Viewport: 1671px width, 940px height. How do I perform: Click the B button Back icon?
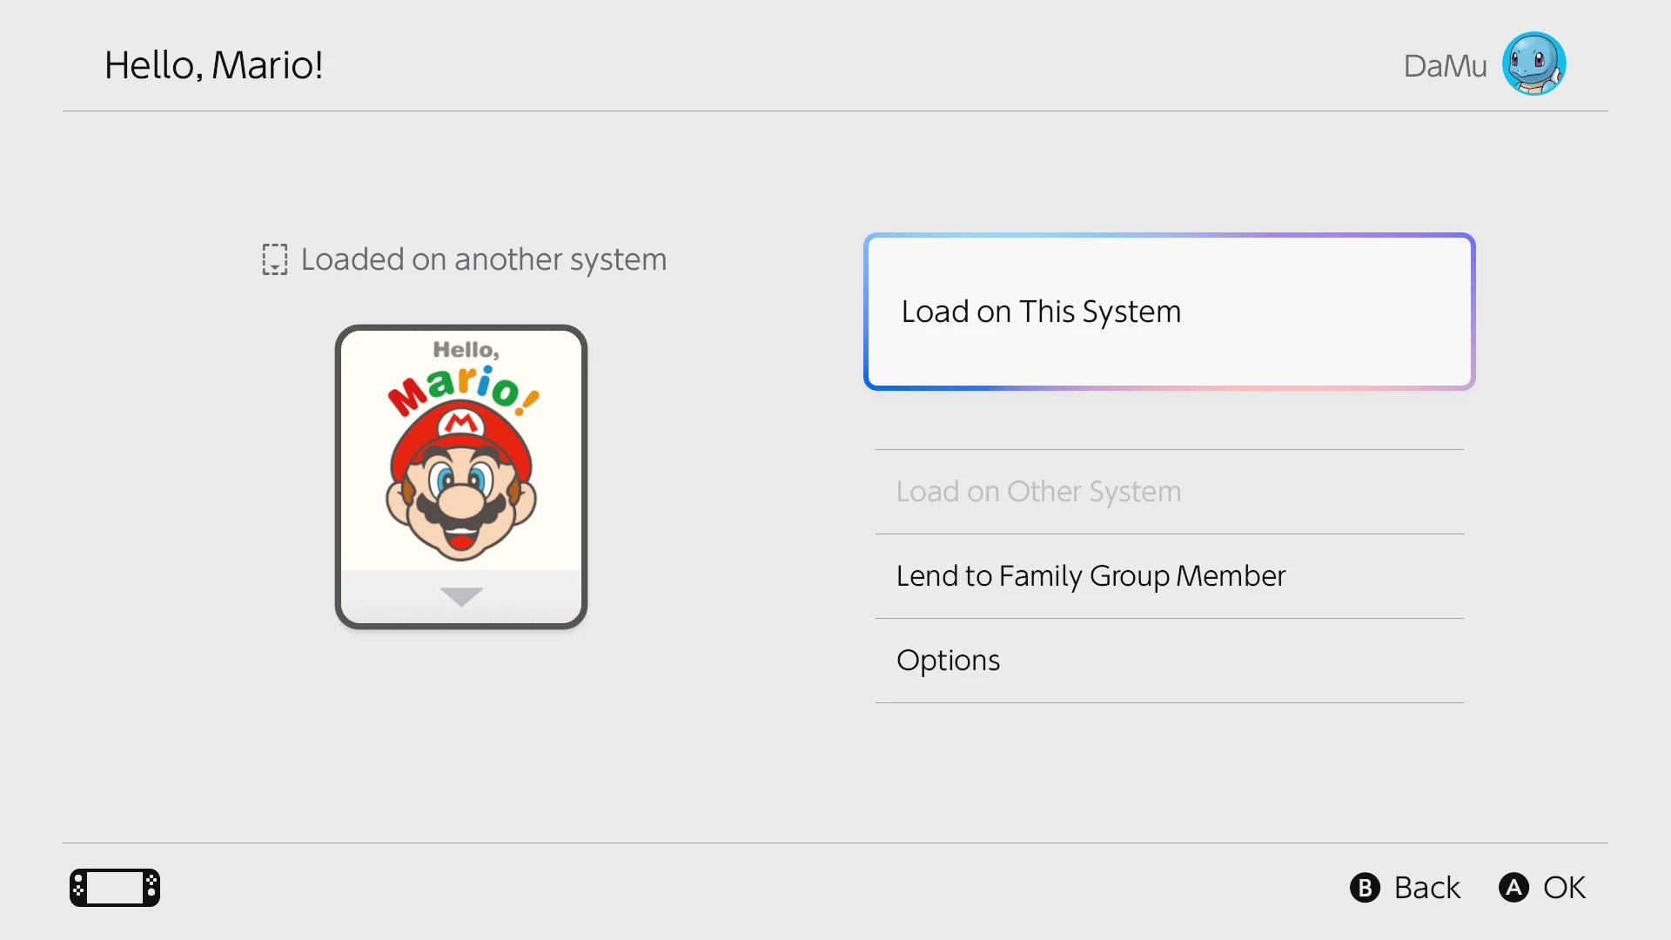tap(1365, 888)
